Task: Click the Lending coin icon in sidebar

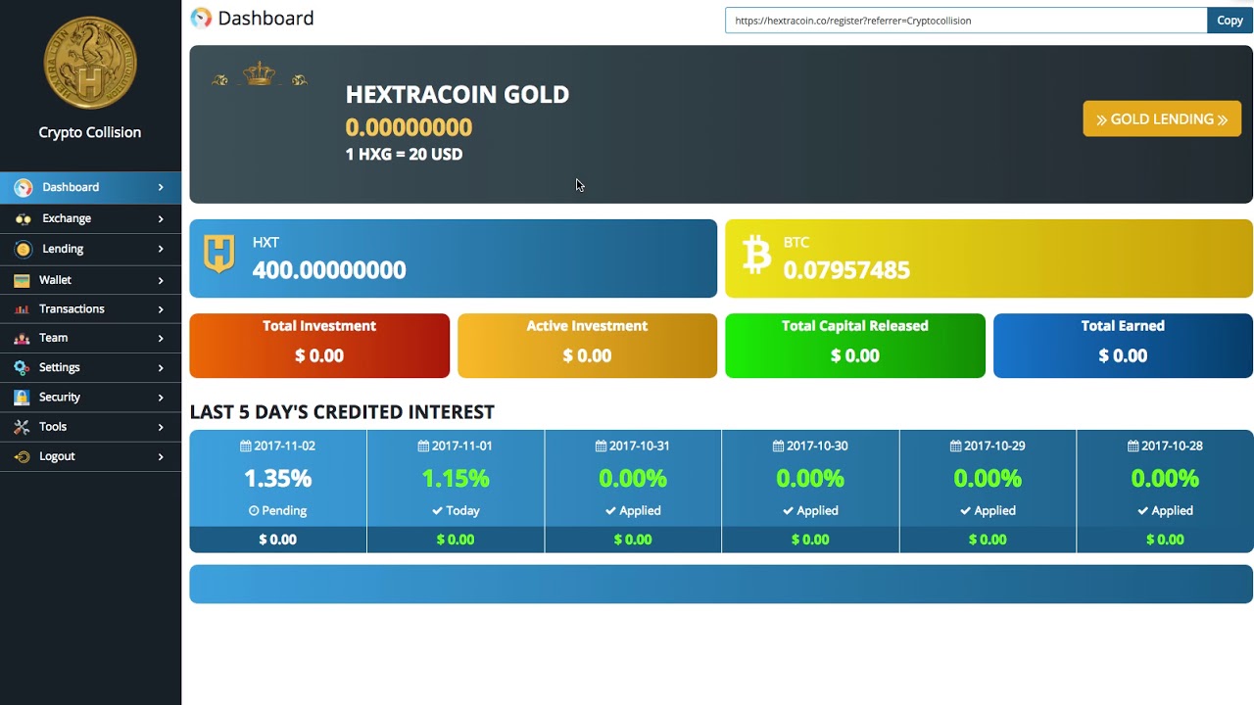Action: [x=23, y=249]
